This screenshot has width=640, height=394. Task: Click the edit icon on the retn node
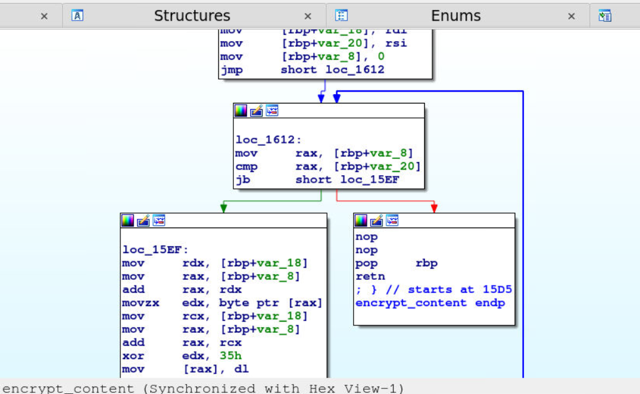coord(377,221)
